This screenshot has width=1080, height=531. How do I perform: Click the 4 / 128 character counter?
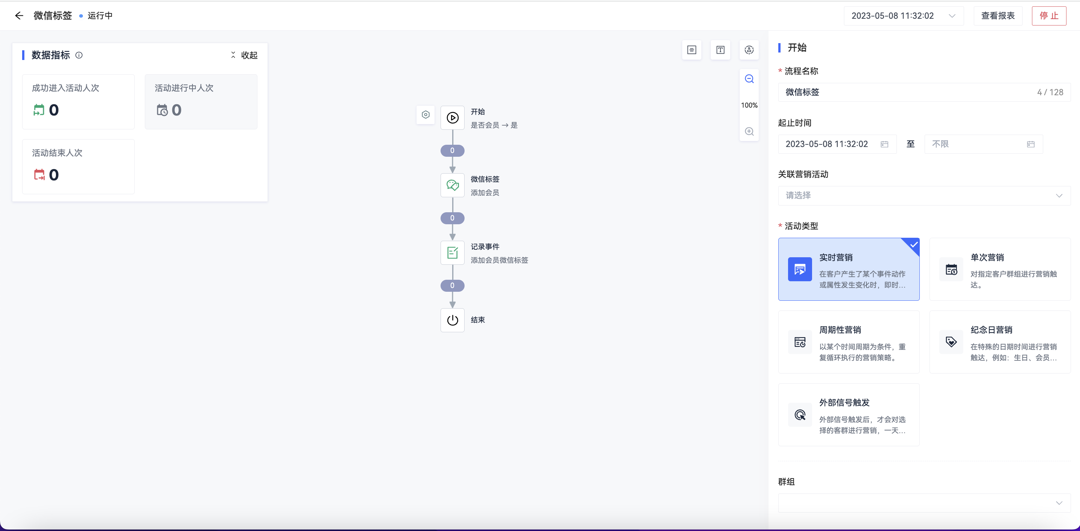(1050, 92)
